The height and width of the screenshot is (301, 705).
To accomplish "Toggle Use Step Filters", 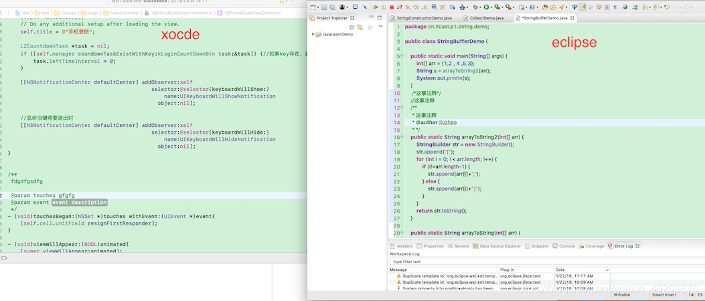I will (x=443, y=7).
